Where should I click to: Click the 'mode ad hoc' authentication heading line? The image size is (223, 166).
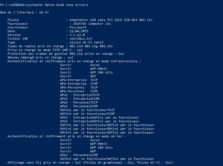coord(66,136)
